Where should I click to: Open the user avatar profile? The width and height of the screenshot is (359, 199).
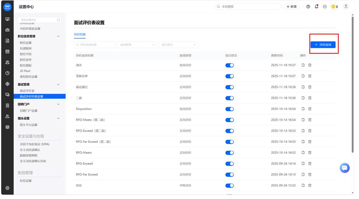tap(346, 6)
